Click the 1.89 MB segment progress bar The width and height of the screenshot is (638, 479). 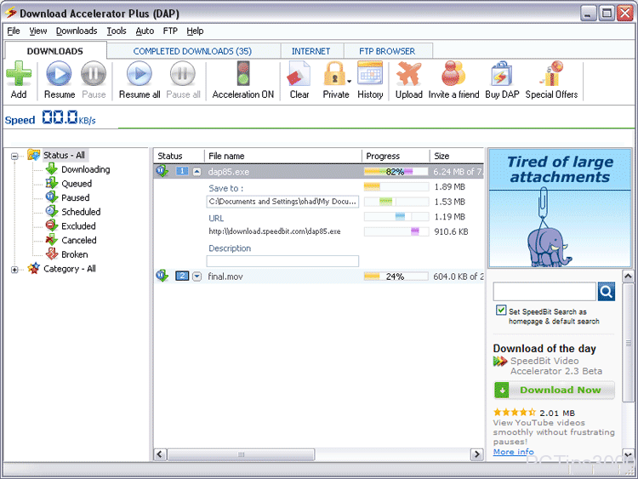pyautogui.click(x=396, y=187)
